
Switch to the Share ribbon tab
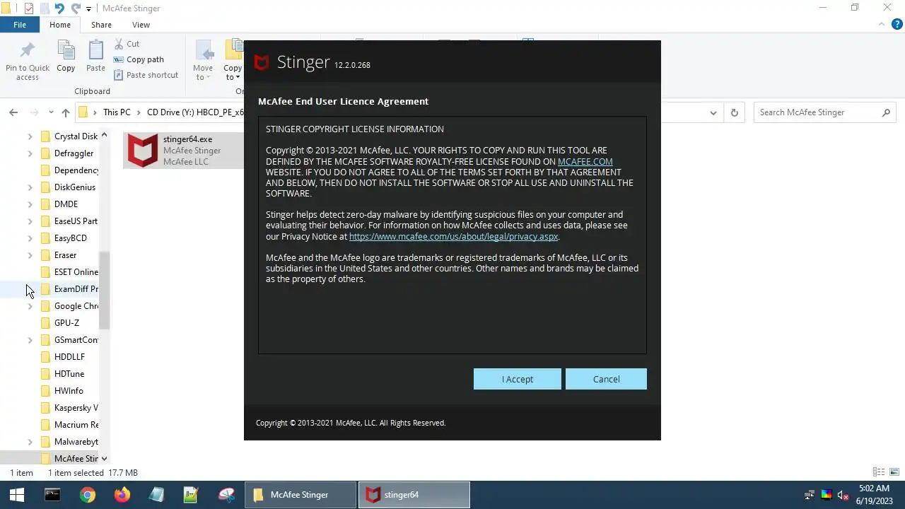[101, 25]
